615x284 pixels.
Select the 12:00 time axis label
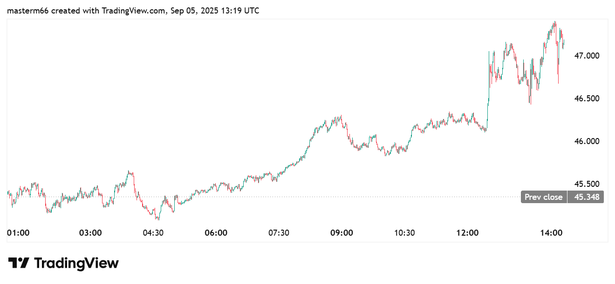pyautogui.click(x=467, y=232)
